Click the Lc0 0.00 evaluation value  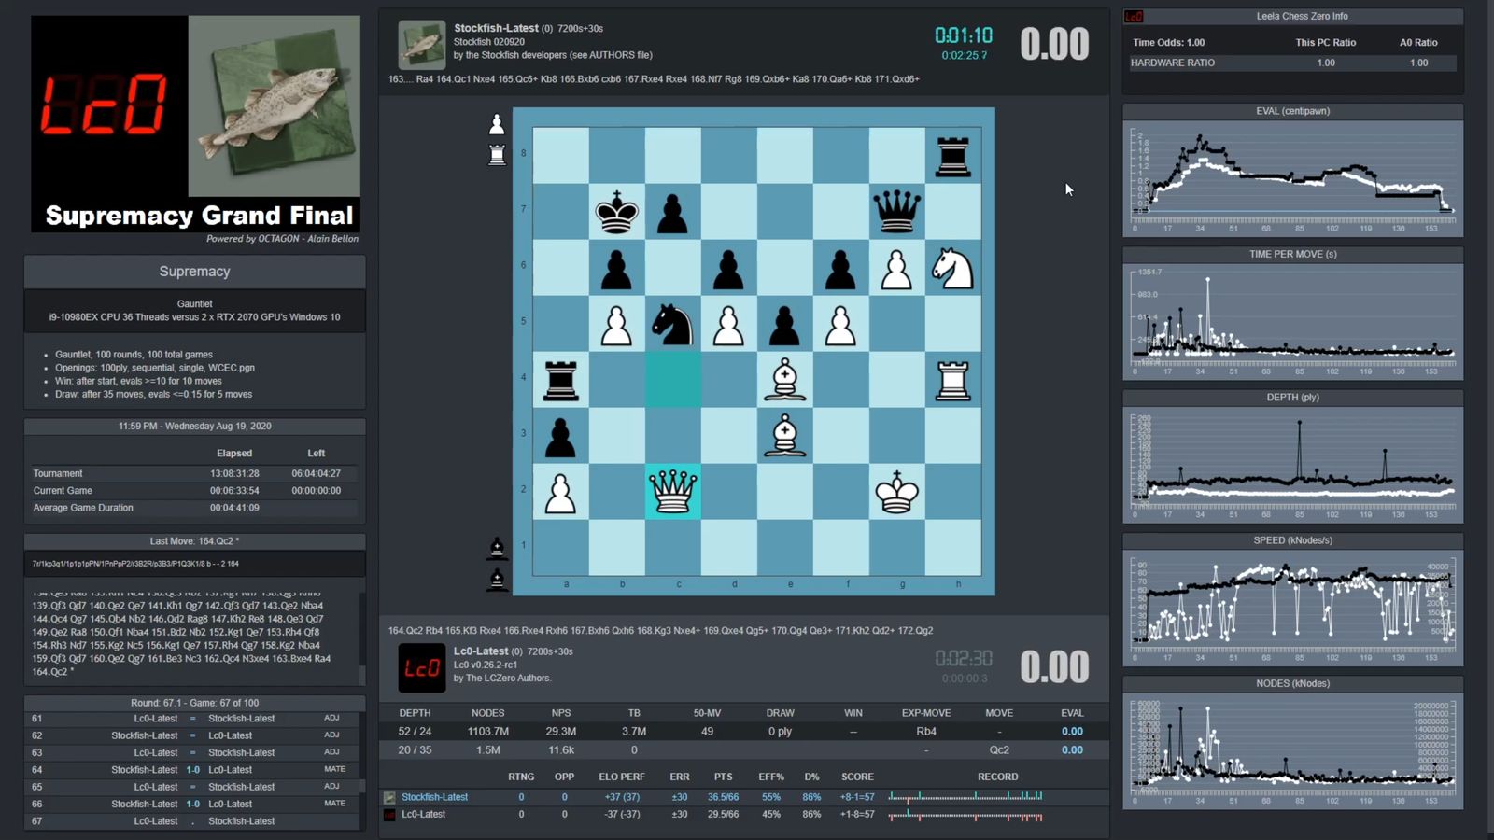(1054, 667)
